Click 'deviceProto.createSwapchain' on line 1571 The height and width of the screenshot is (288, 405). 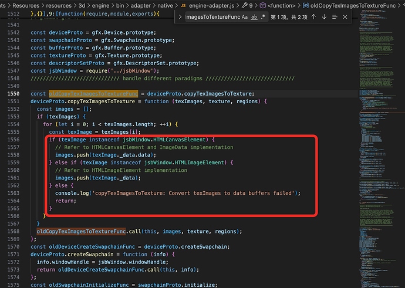[72, 255]
